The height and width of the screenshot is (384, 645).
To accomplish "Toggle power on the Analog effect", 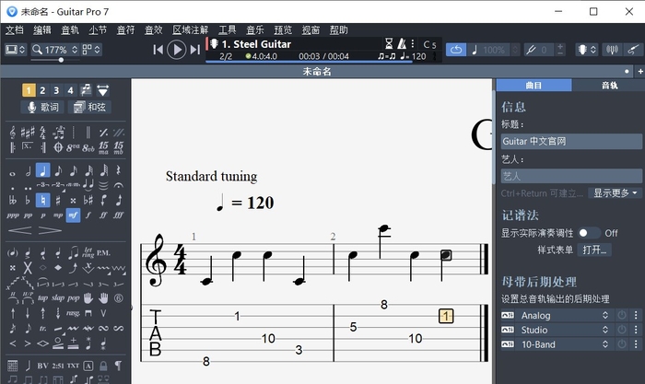I will tap(622, 316).
